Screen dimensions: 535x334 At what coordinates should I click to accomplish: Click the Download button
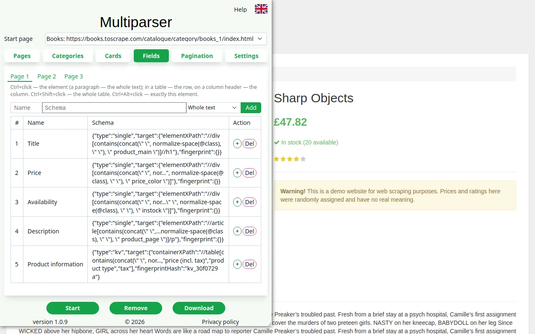pos(199,308)
